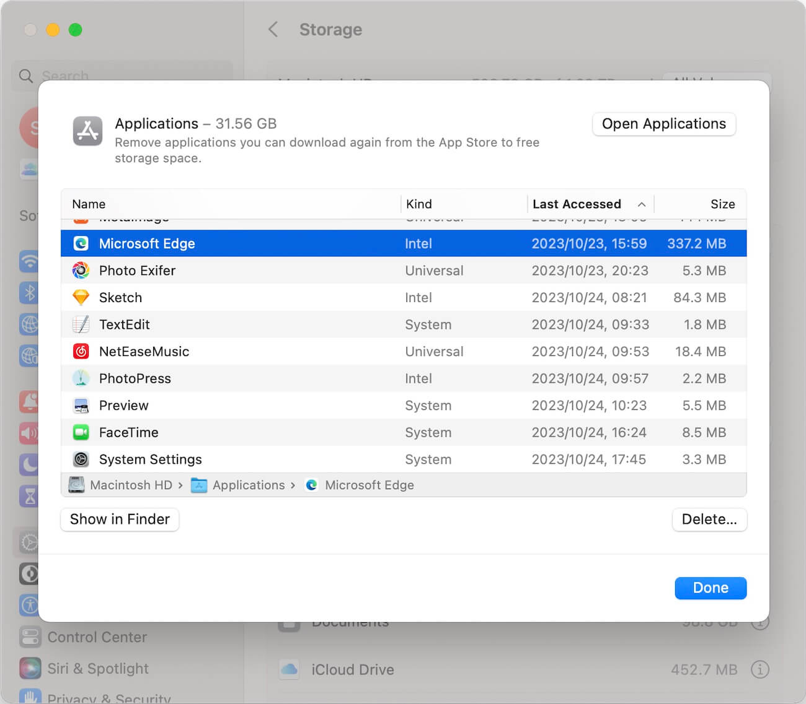Click the NetEaseMusic red icon

tap(81, 352)
